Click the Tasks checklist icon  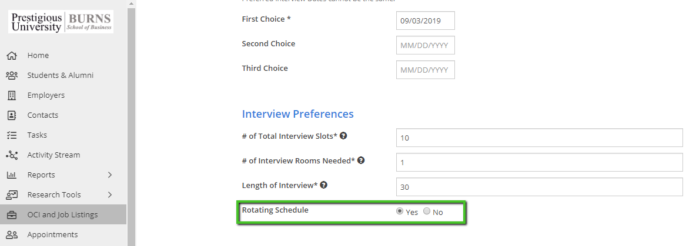[x=11, y=135]
